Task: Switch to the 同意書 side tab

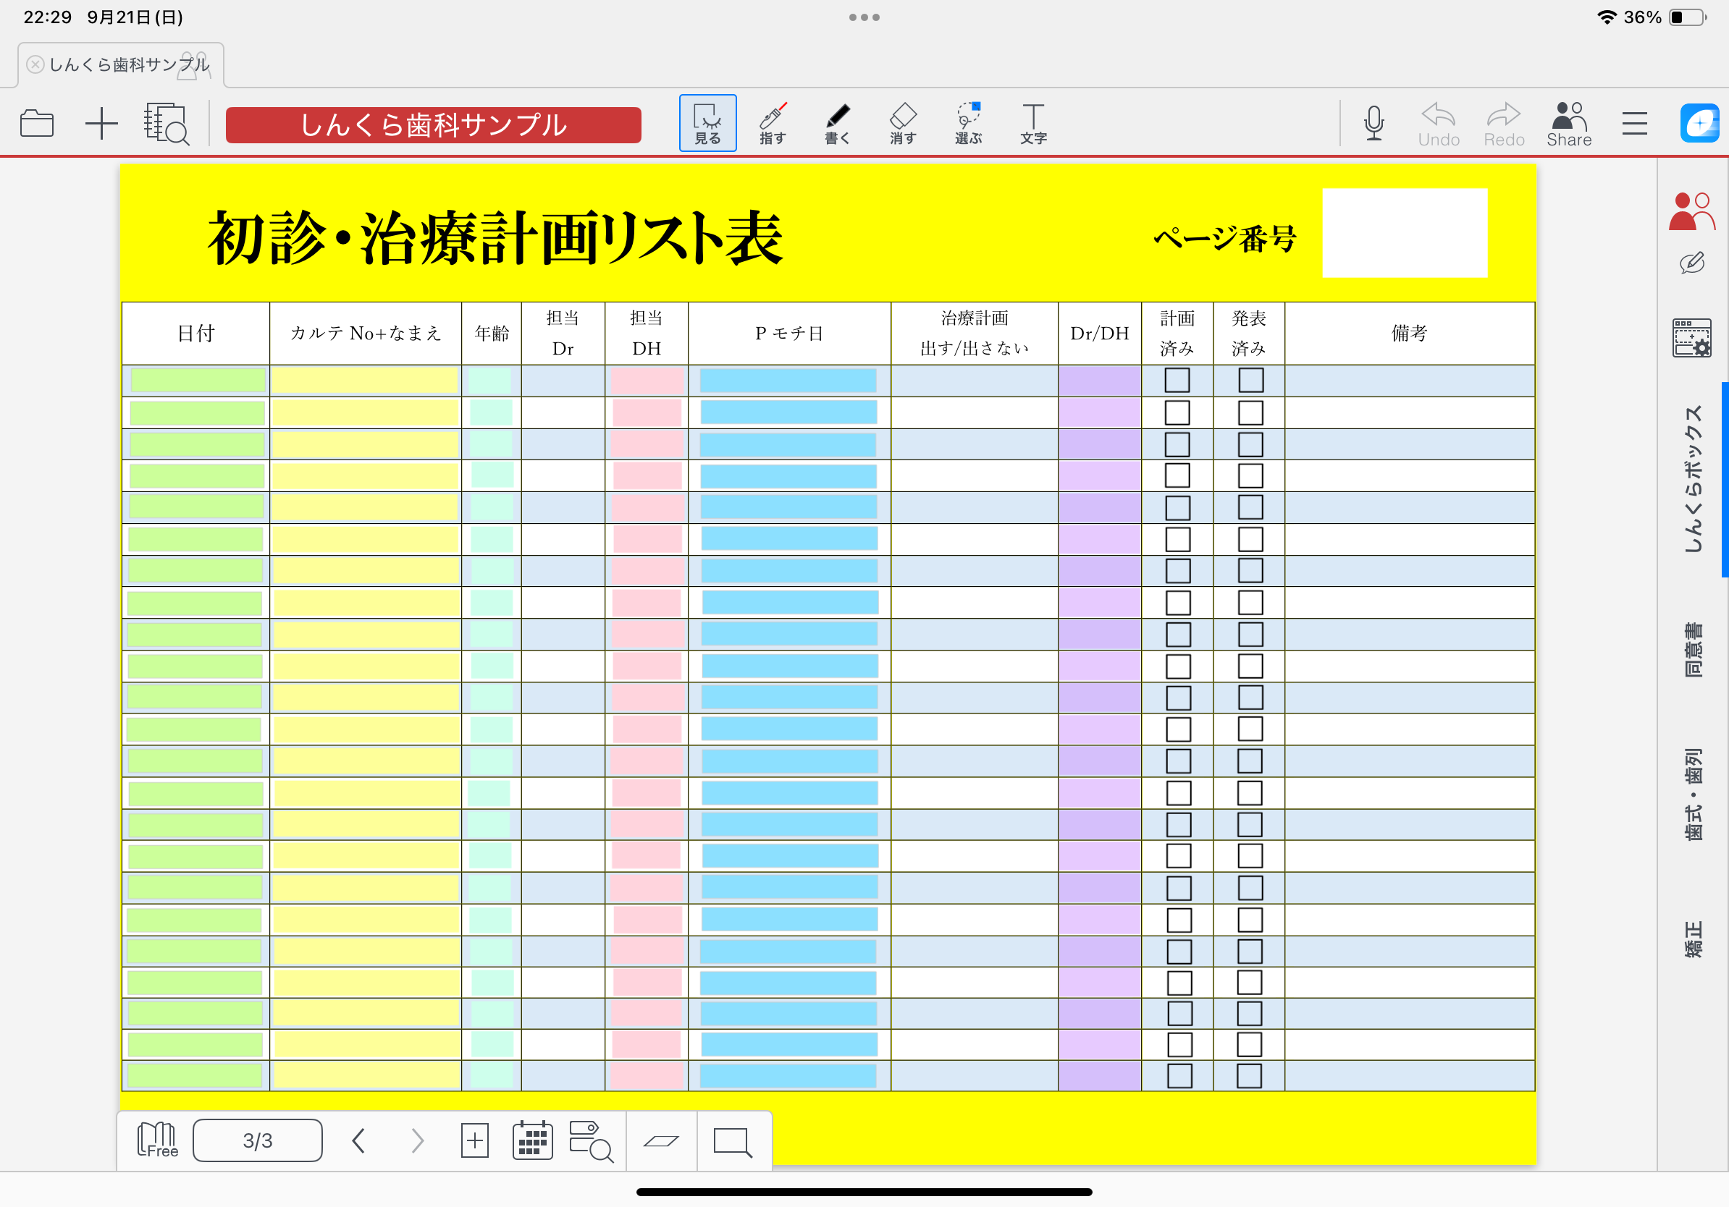Action: 1692,650
